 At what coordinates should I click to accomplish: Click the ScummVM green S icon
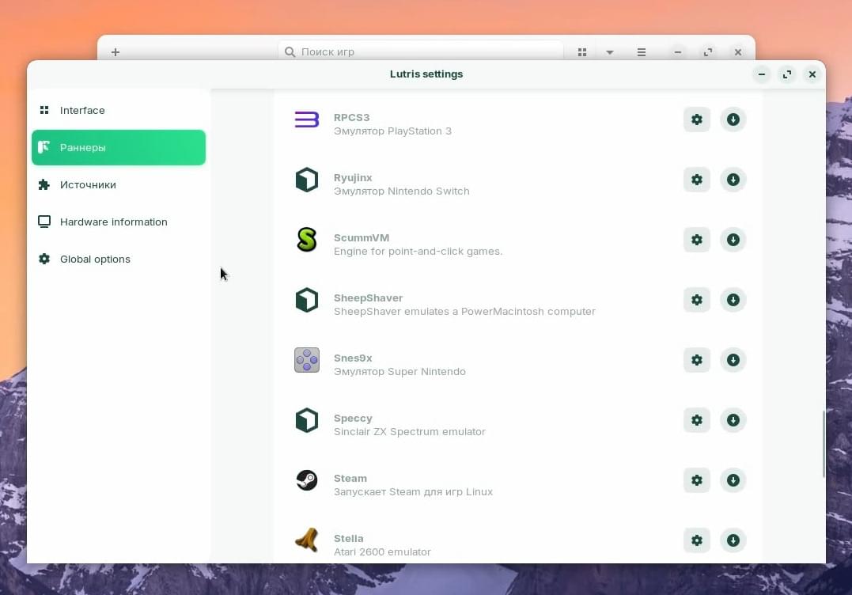pyautogui.click(x=306, y=240)
